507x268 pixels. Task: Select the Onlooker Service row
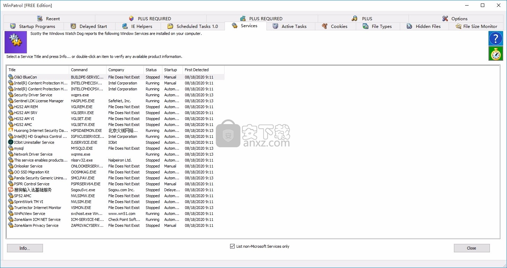click(x=116, y=166)
